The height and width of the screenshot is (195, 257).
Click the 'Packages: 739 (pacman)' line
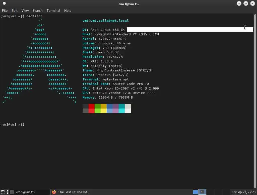(105, 48)
